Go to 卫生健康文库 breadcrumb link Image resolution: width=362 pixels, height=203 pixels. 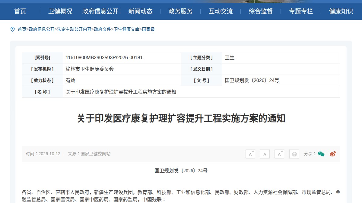point(127,29)
